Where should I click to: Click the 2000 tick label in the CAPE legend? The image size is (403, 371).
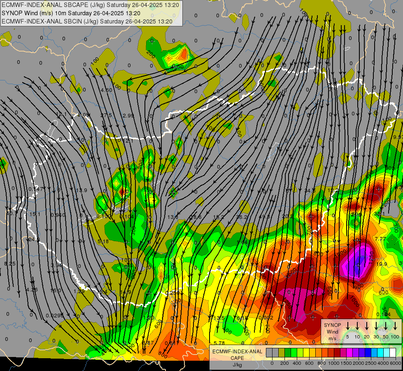[x=359, y=363]
